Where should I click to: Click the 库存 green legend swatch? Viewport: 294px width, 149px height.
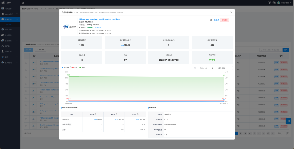[81, 67]
